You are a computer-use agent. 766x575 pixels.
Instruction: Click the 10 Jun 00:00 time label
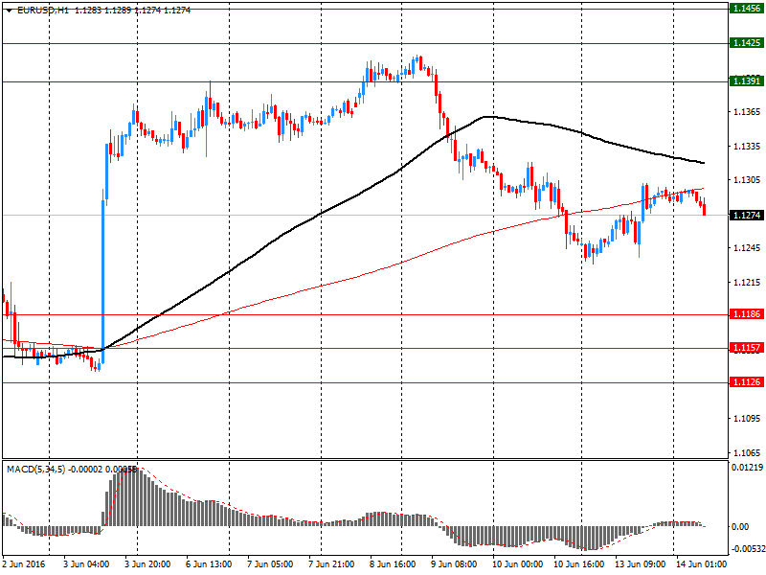[x=518, y=564]
